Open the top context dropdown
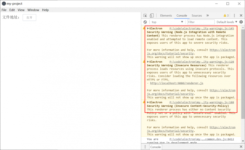245x150 pixels. coord(167,22)
